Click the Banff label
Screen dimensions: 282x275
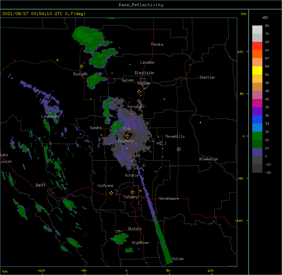pos(41,185)
